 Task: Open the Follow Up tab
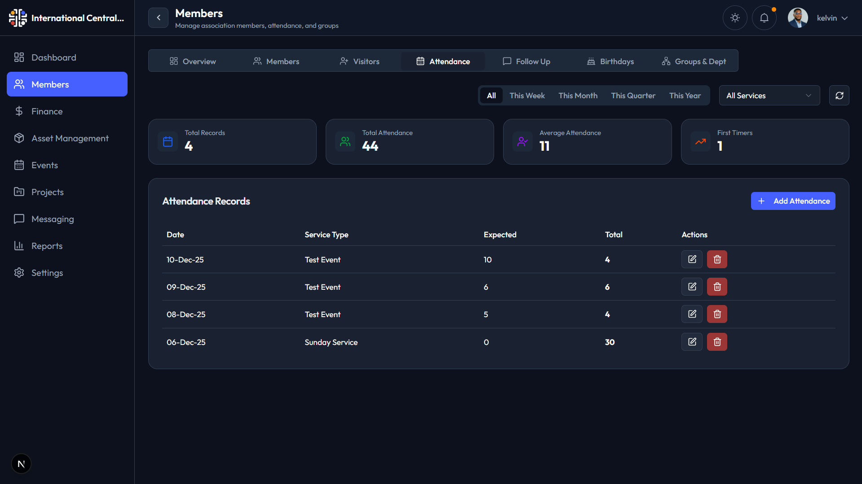[x=526, y=61]
